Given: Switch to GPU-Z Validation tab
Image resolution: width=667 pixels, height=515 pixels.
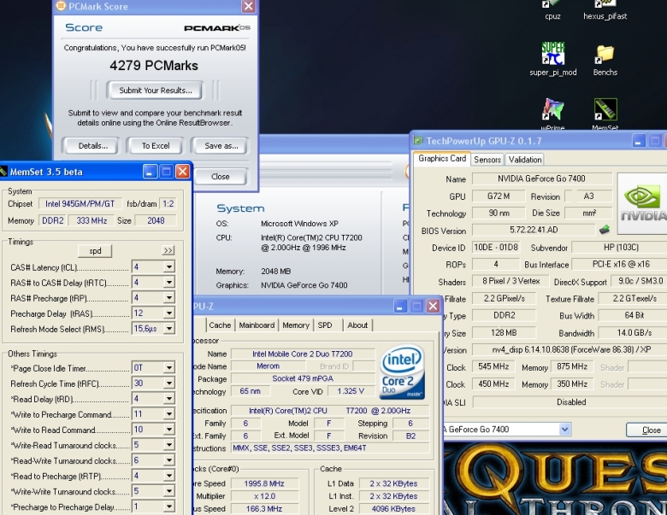Looking at the screenshot, I should 525,160.
